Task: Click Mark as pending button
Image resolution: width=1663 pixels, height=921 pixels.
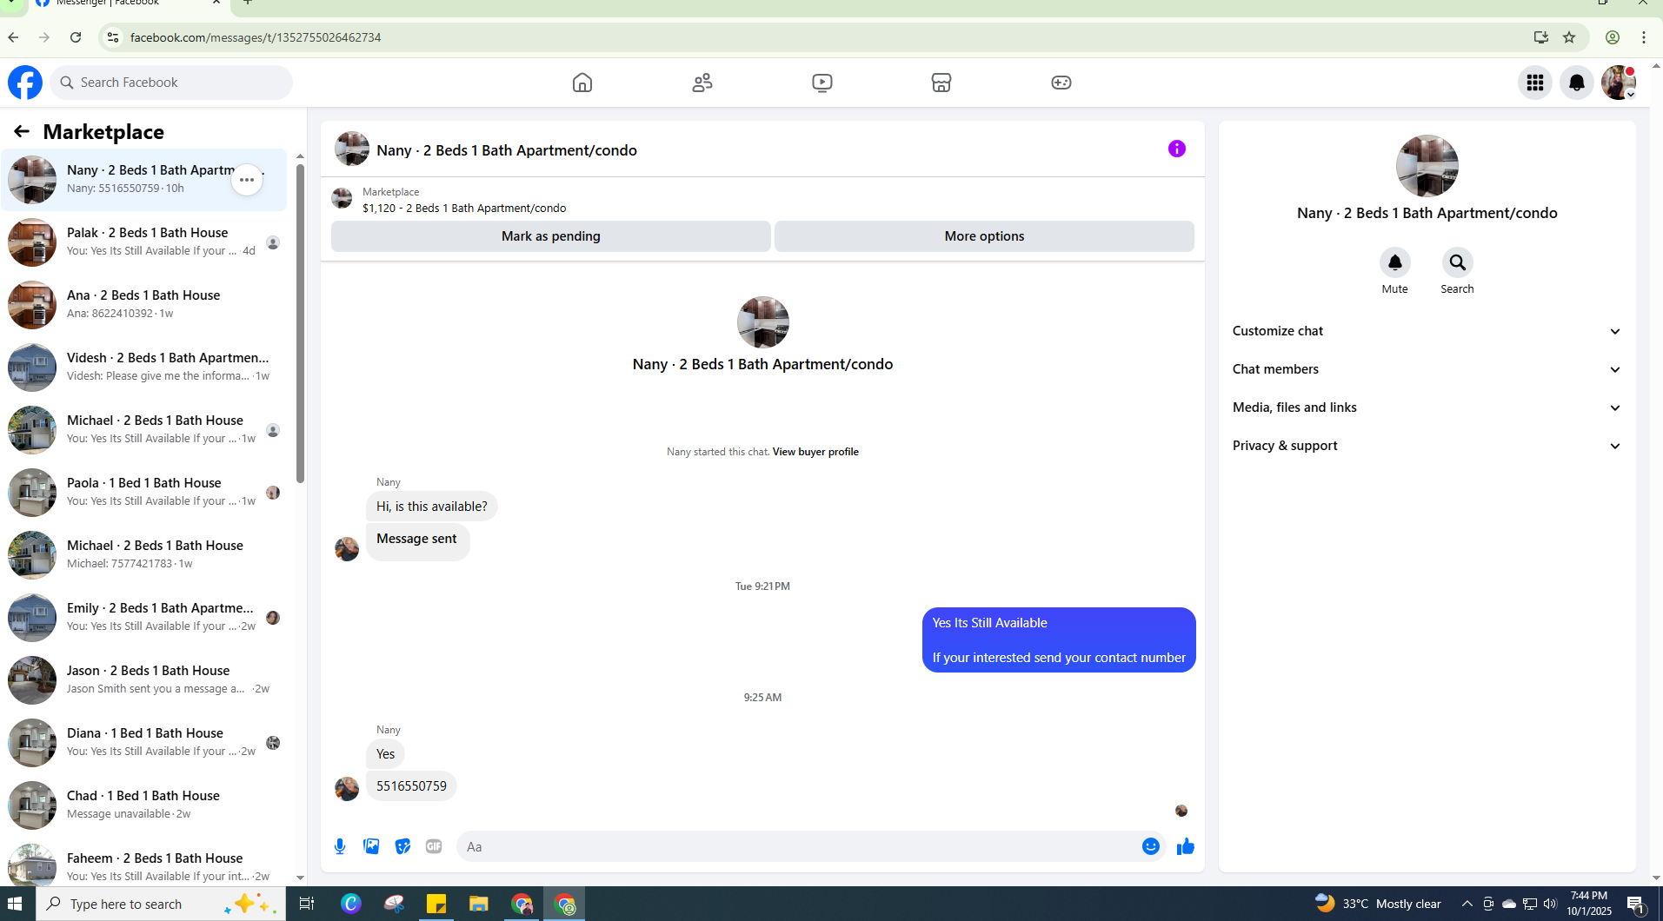Action: [550, 236]
